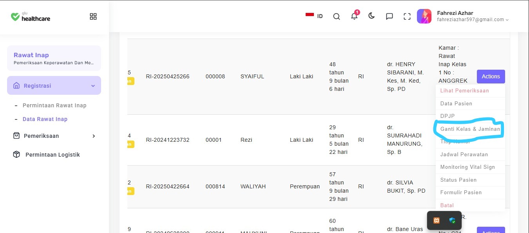The width and height of the screenshot is (529, 233).
Task: Click the Rawat Inap module card
Action: pyautogui.click(x=54, y=58)
